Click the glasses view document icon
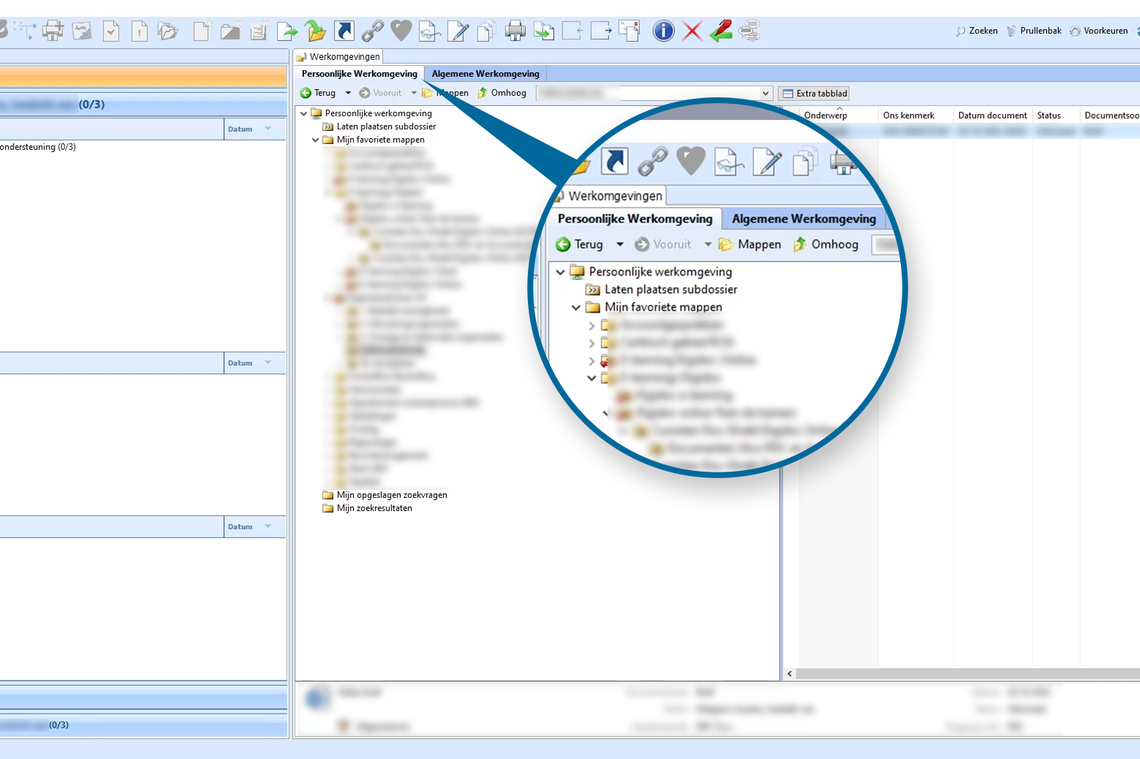 [429, 31]
